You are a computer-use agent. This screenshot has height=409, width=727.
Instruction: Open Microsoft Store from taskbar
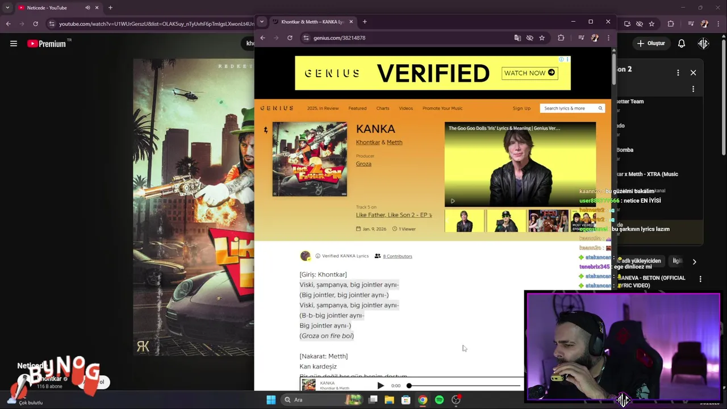(406, 400)
